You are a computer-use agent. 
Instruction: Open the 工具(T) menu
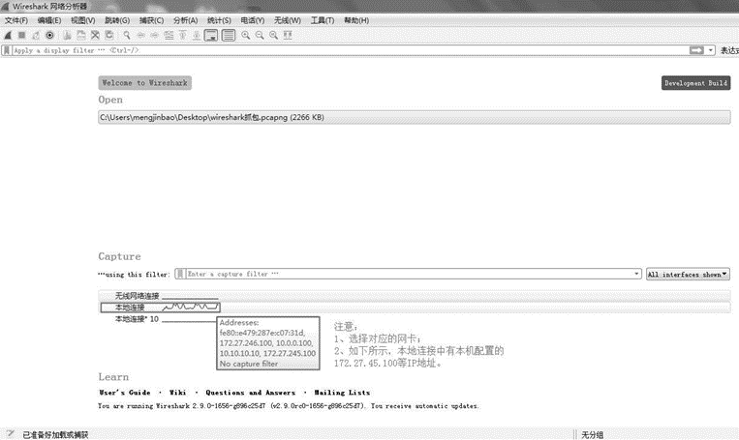pyautogui.click(x=323, y=20)
